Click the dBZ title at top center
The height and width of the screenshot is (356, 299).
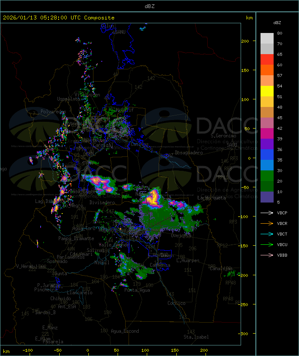click(149, 5)
